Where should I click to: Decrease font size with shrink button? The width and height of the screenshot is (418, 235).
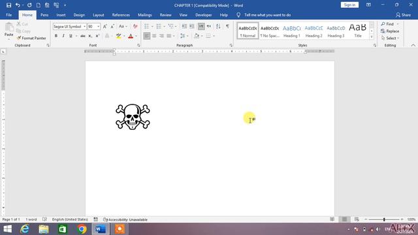112,26
